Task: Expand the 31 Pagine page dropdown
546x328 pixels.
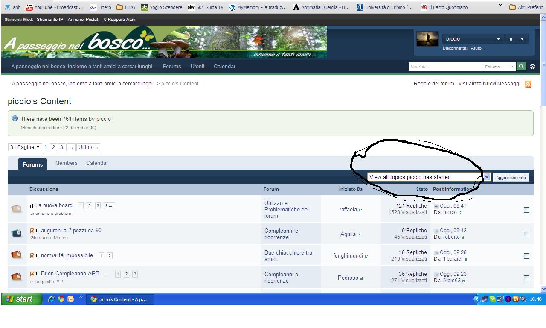Action: coord(25,147)
